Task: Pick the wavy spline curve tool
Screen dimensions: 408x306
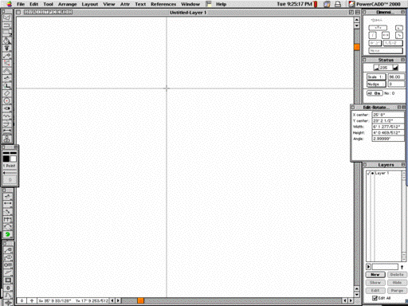Action: click(7, 116)
